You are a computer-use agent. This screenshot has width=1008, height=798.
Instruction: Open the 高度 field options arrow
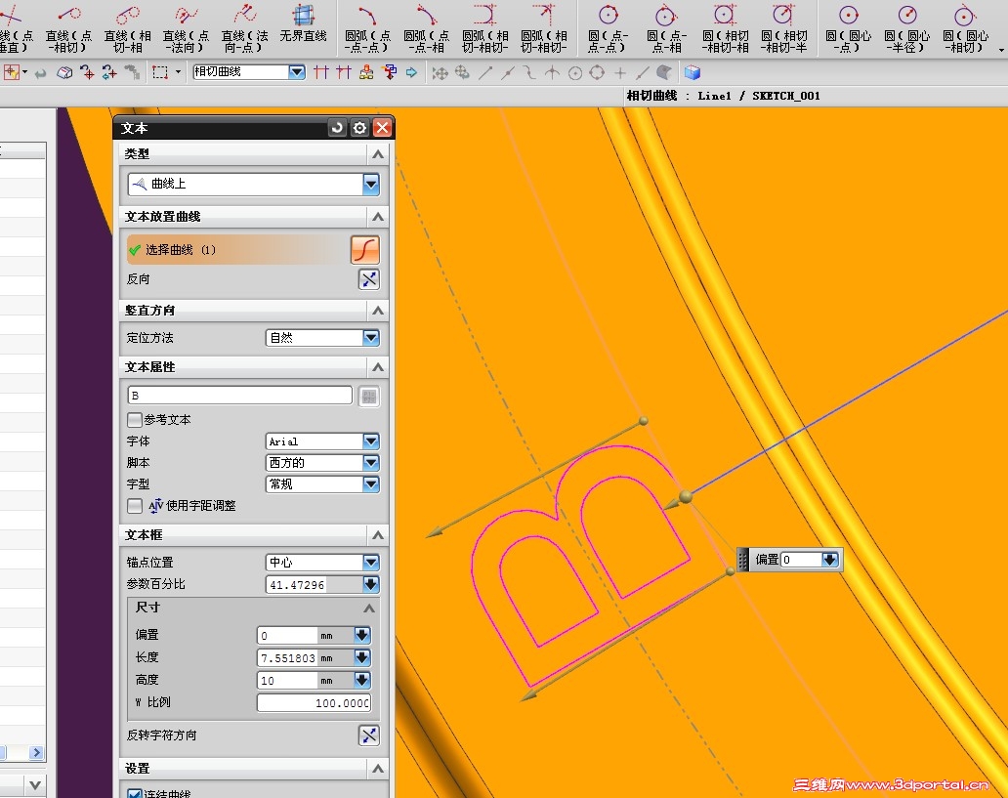point(362,681)
